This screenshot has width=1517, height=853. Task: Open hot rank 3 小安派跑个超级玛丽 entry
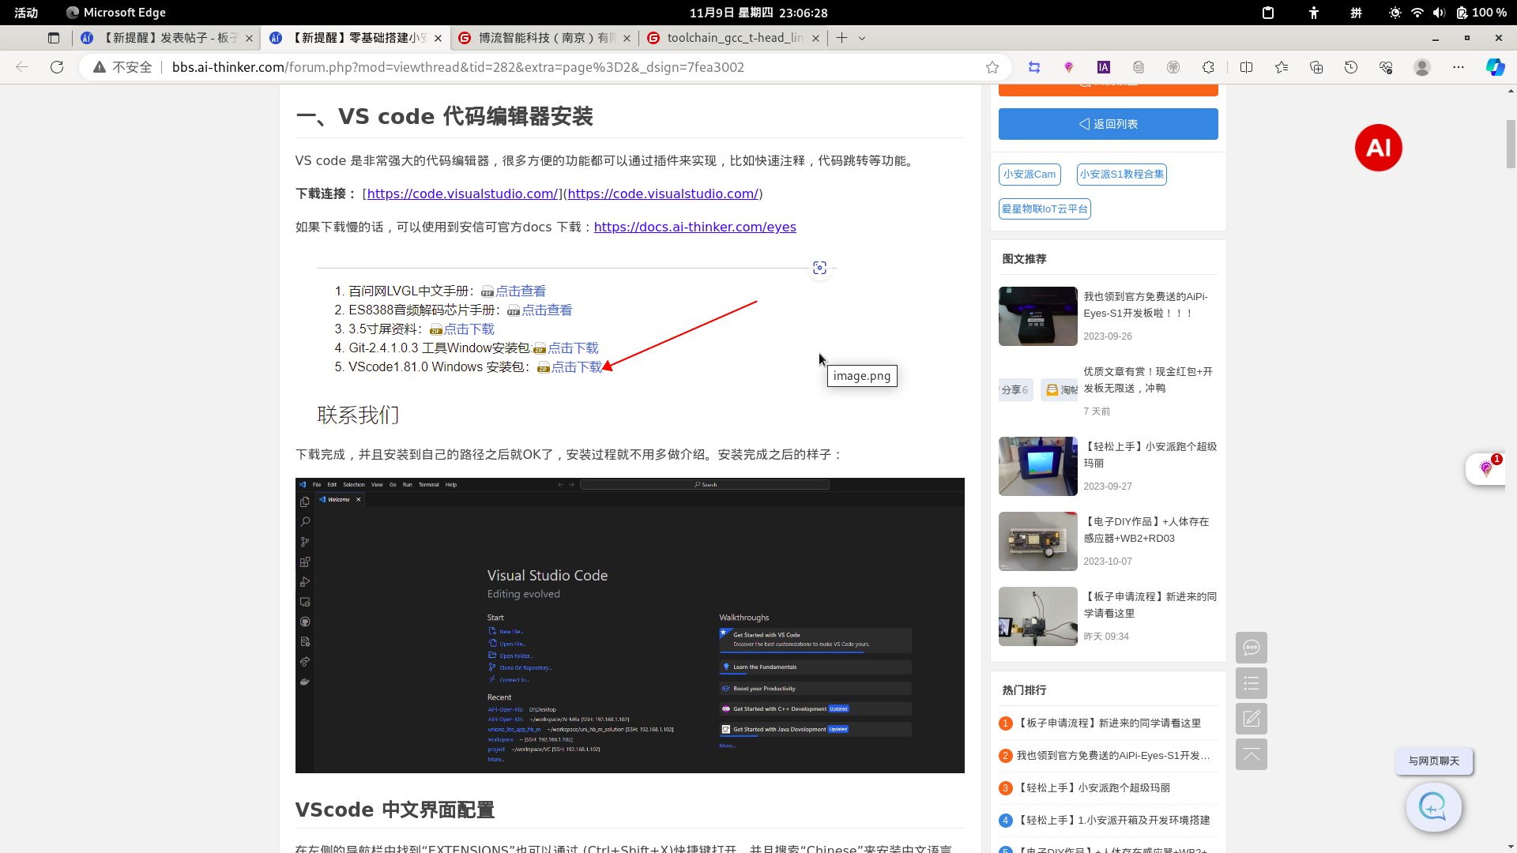point(1094,788)
